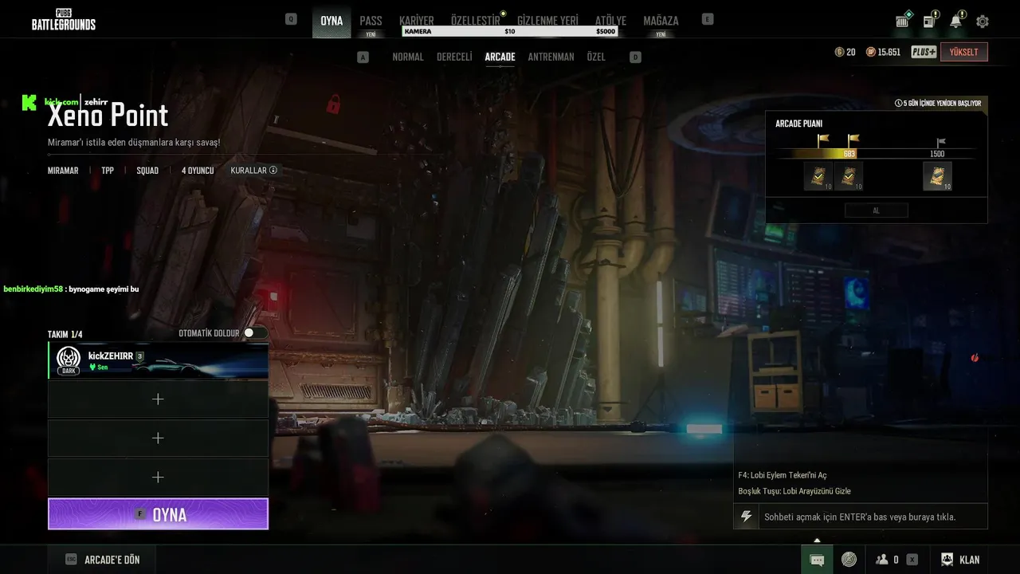Open the GİZLENME YERİ tab
This screenshot has width=1020, height=574.
547,21
